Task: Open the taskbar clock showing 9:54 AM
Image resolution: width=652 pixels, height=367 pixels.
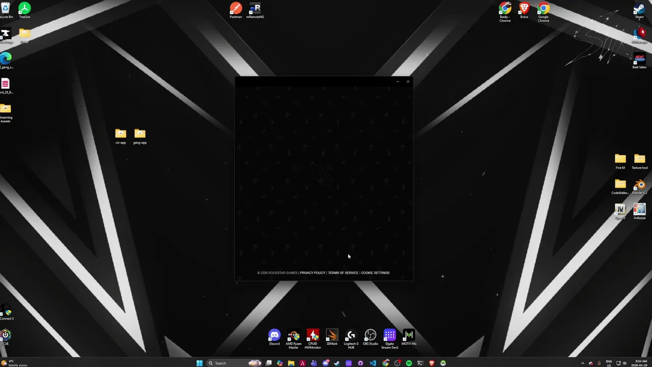Action: point(641,363)
